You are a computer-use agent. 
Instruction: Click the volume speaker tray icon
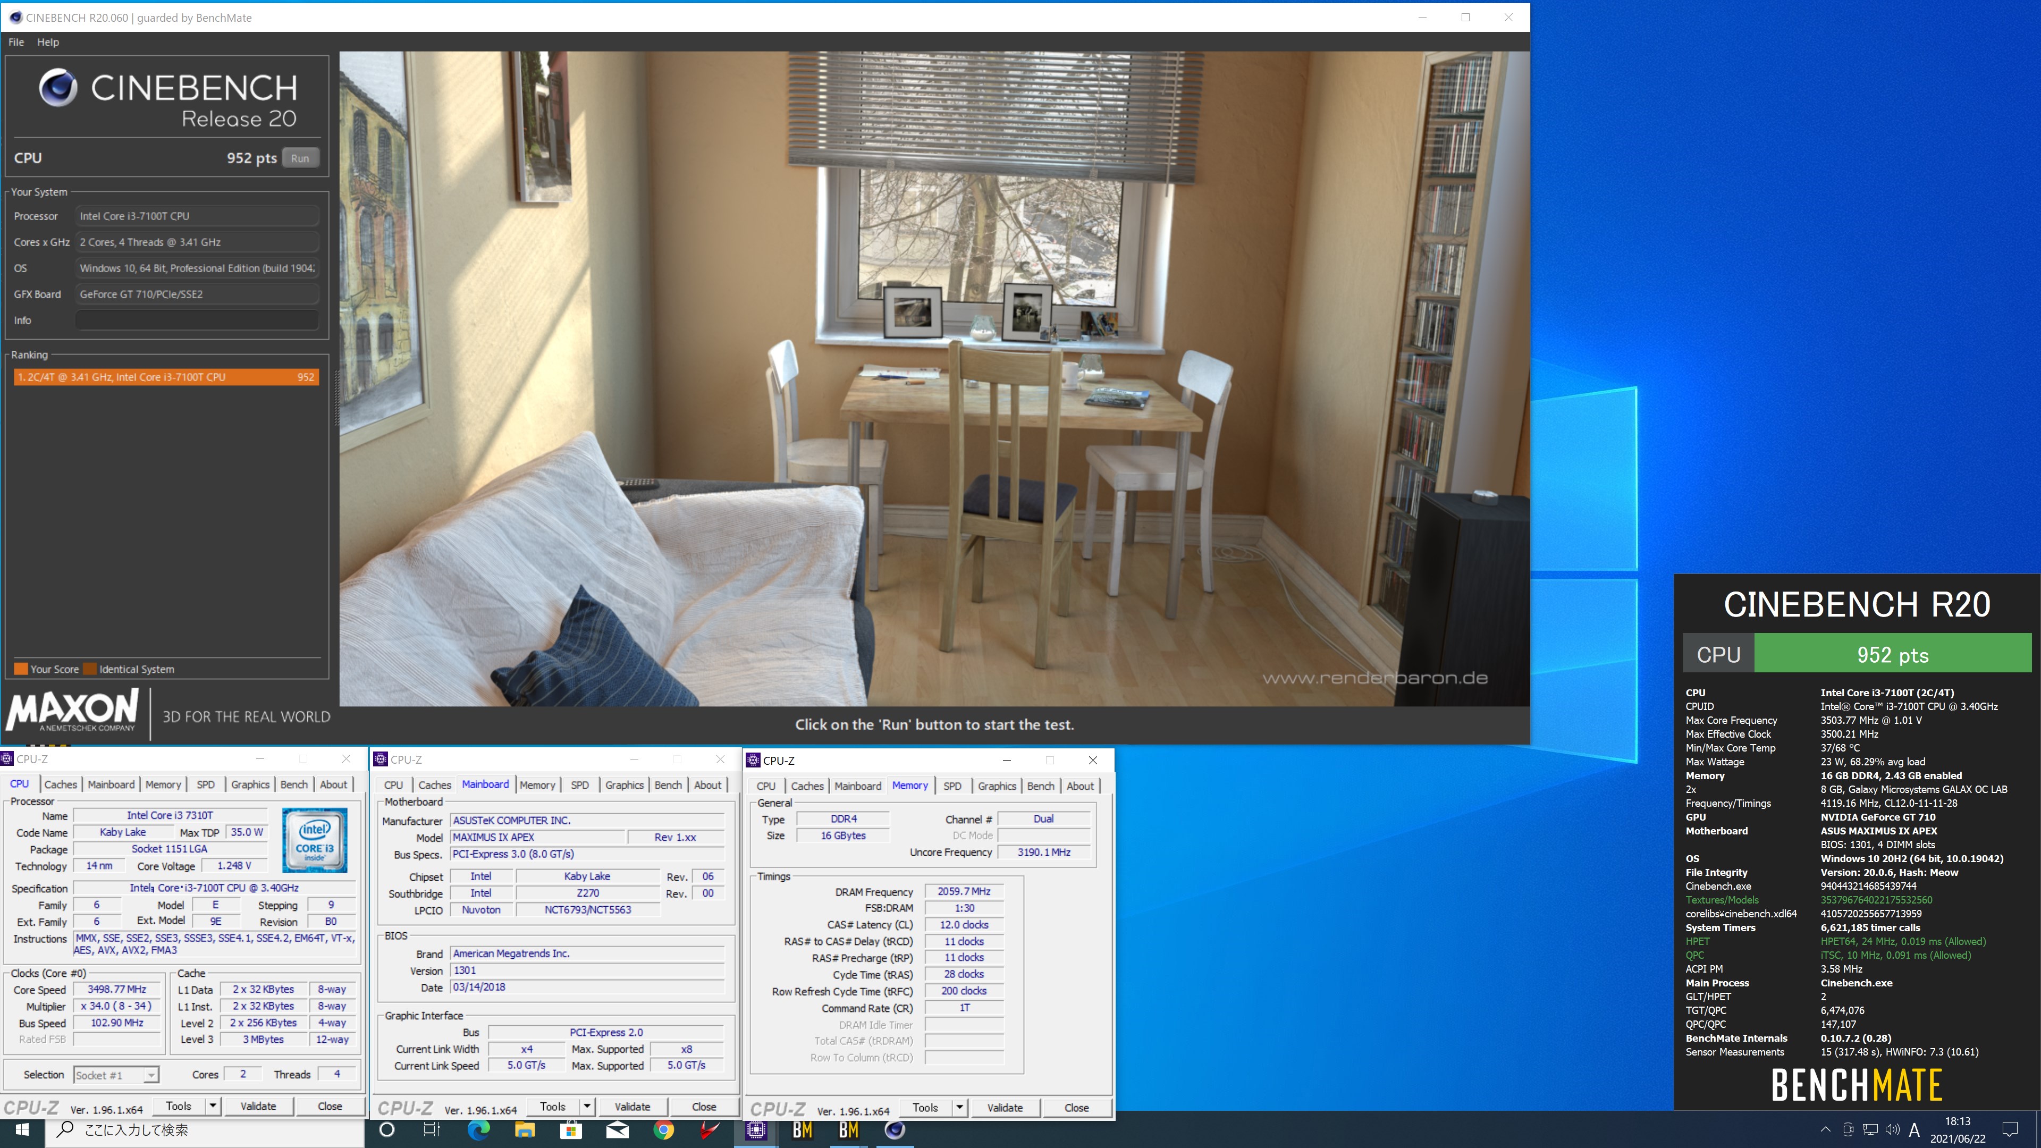[x=1893, y=1130]
